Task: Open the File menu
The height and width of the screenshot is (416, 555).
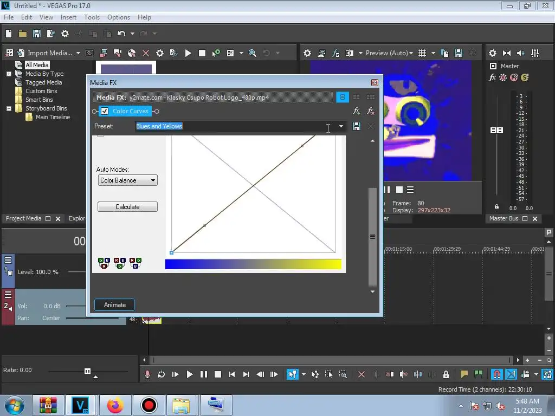Action: click(9, 17)
